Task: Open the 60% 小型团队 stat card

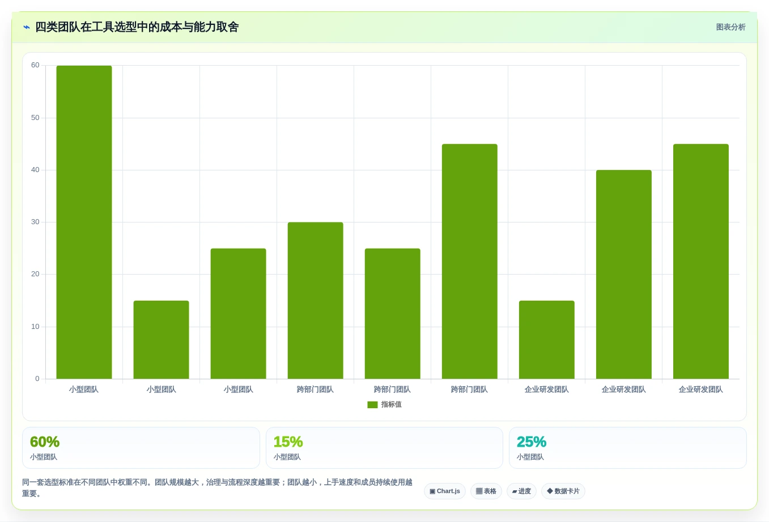Action: [141, 448]
